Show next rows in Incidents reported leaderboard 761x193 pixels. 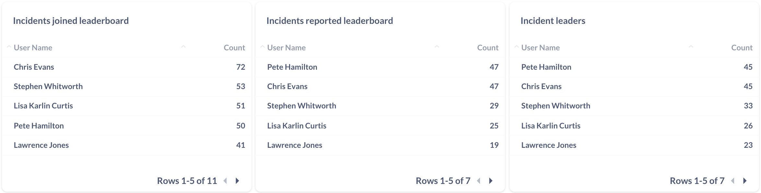pos(491,181)
